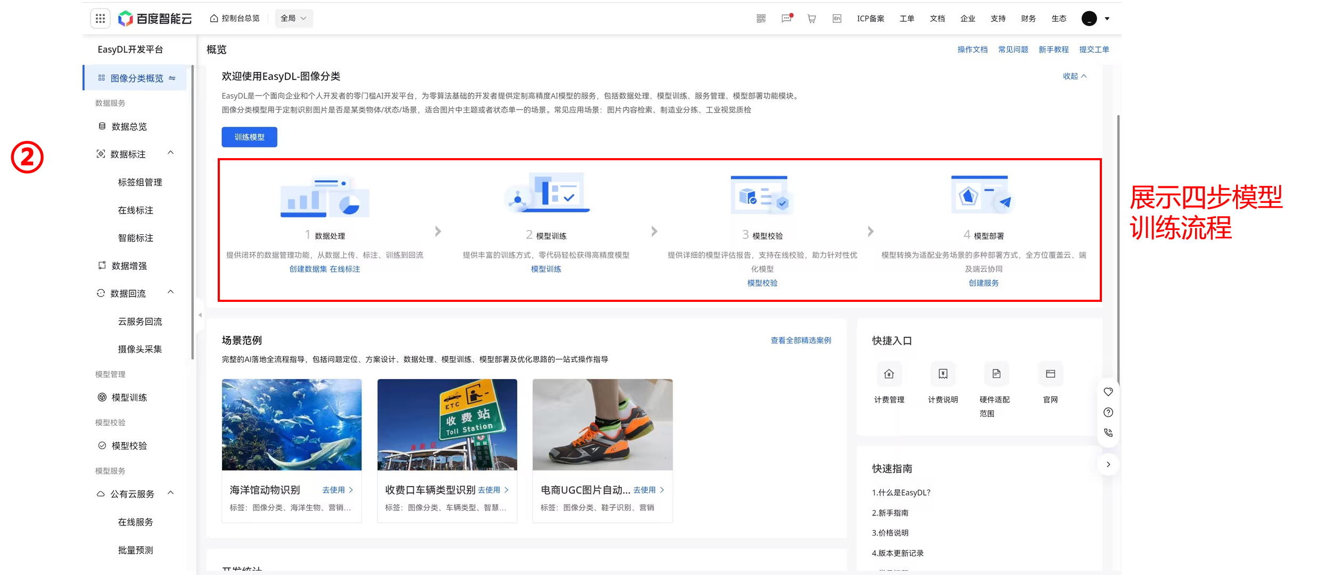
Task: Open the messages notification icon
Action: pos(786,19)
